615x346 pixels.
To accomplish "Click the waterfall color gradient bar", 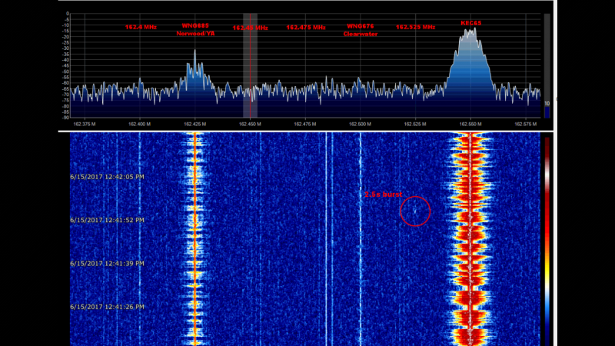I will point(546,238).
